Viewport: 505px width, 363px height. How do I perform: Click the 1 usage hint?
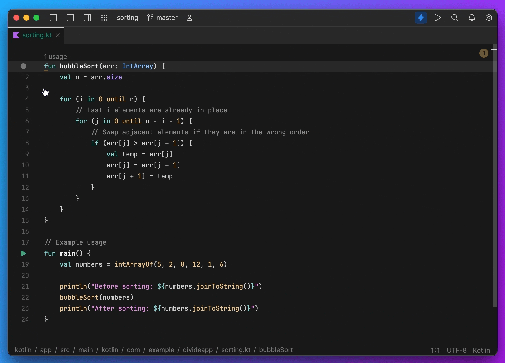55,57
